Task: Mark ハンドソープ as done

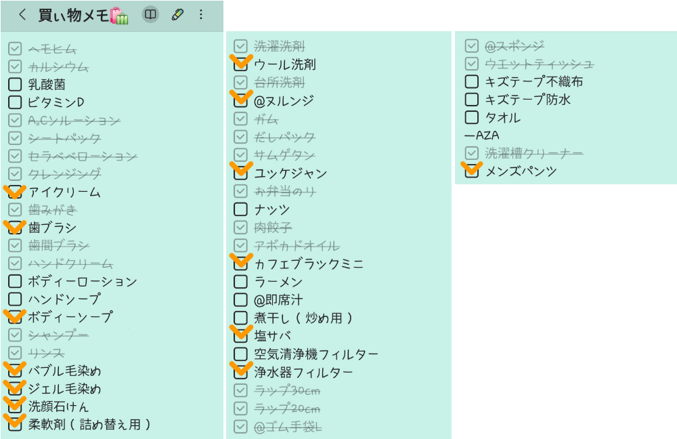Action: point(15,299)
